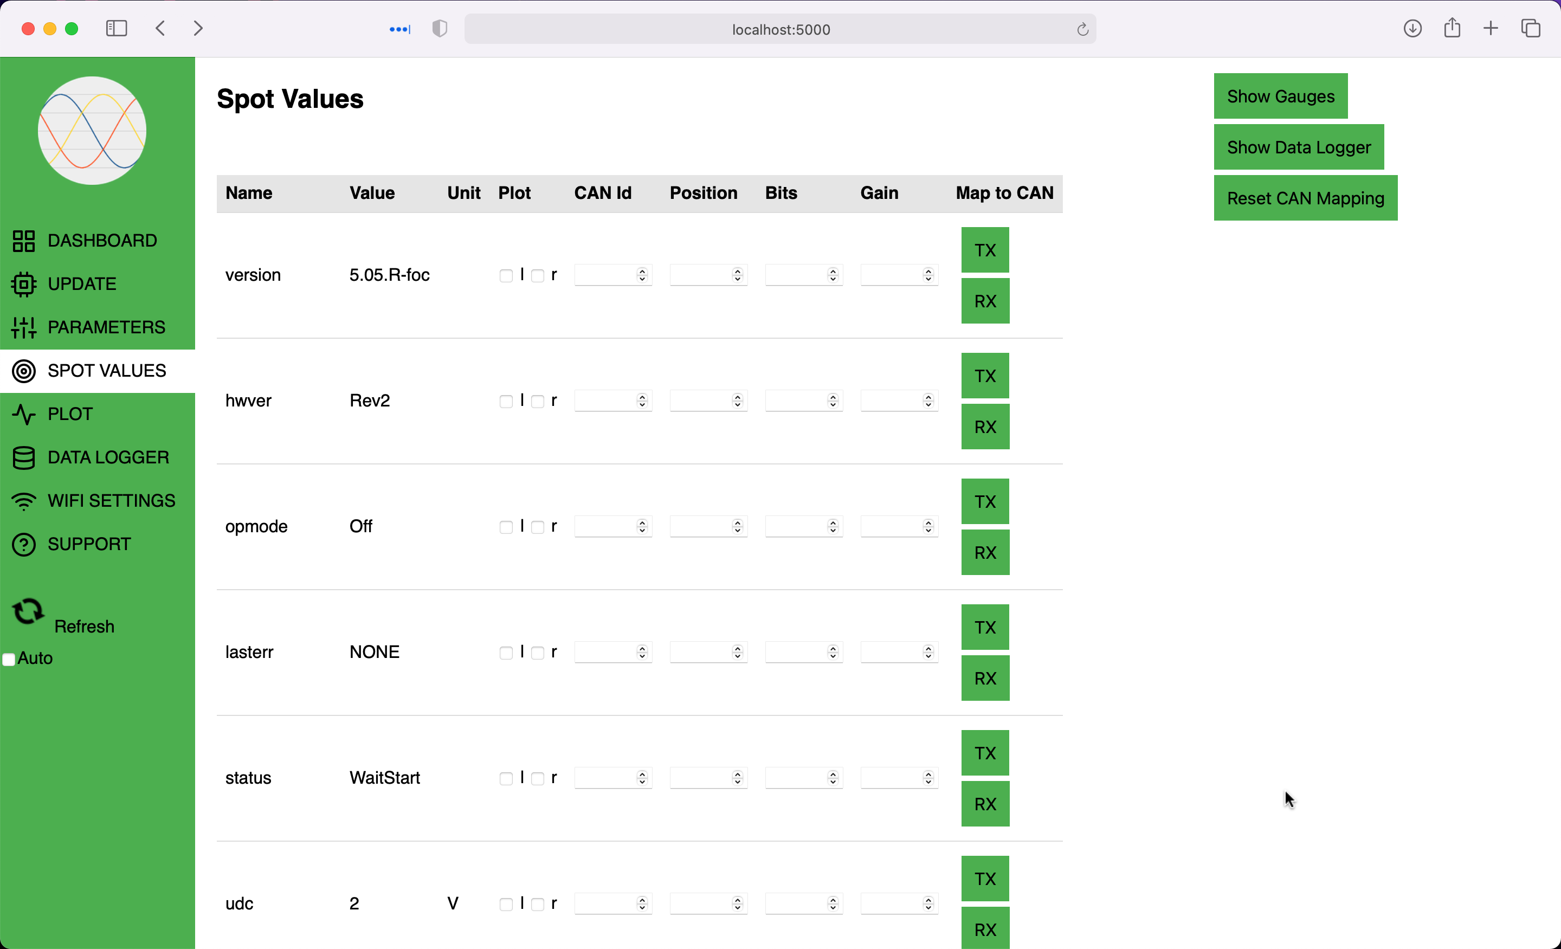Click the Support question mark icon
The image size is (1561, 949).
click(x=23, y=544)
